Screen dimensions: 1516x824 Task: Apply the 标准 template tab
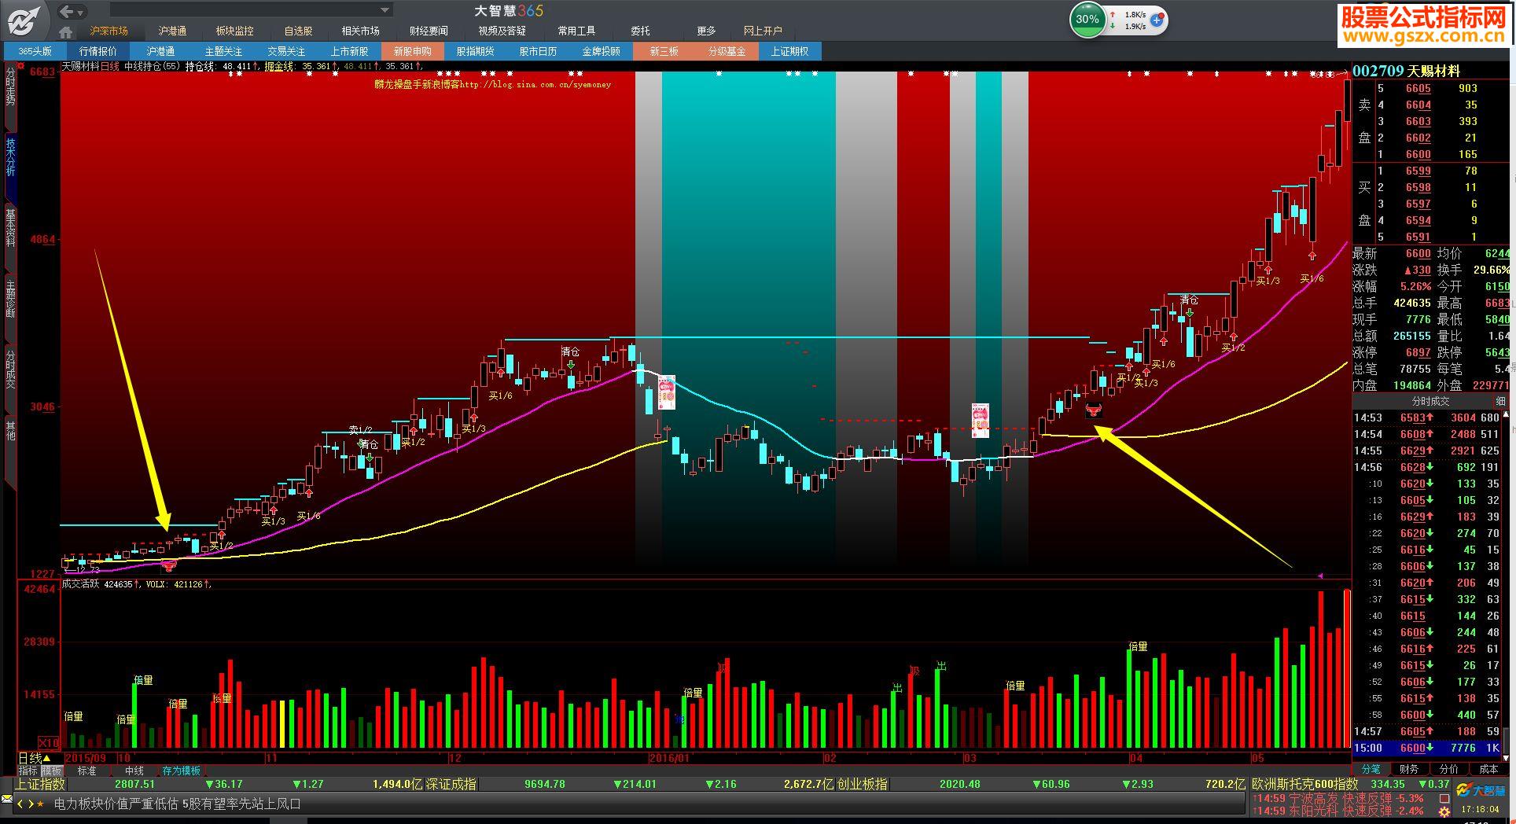[86, 771]
